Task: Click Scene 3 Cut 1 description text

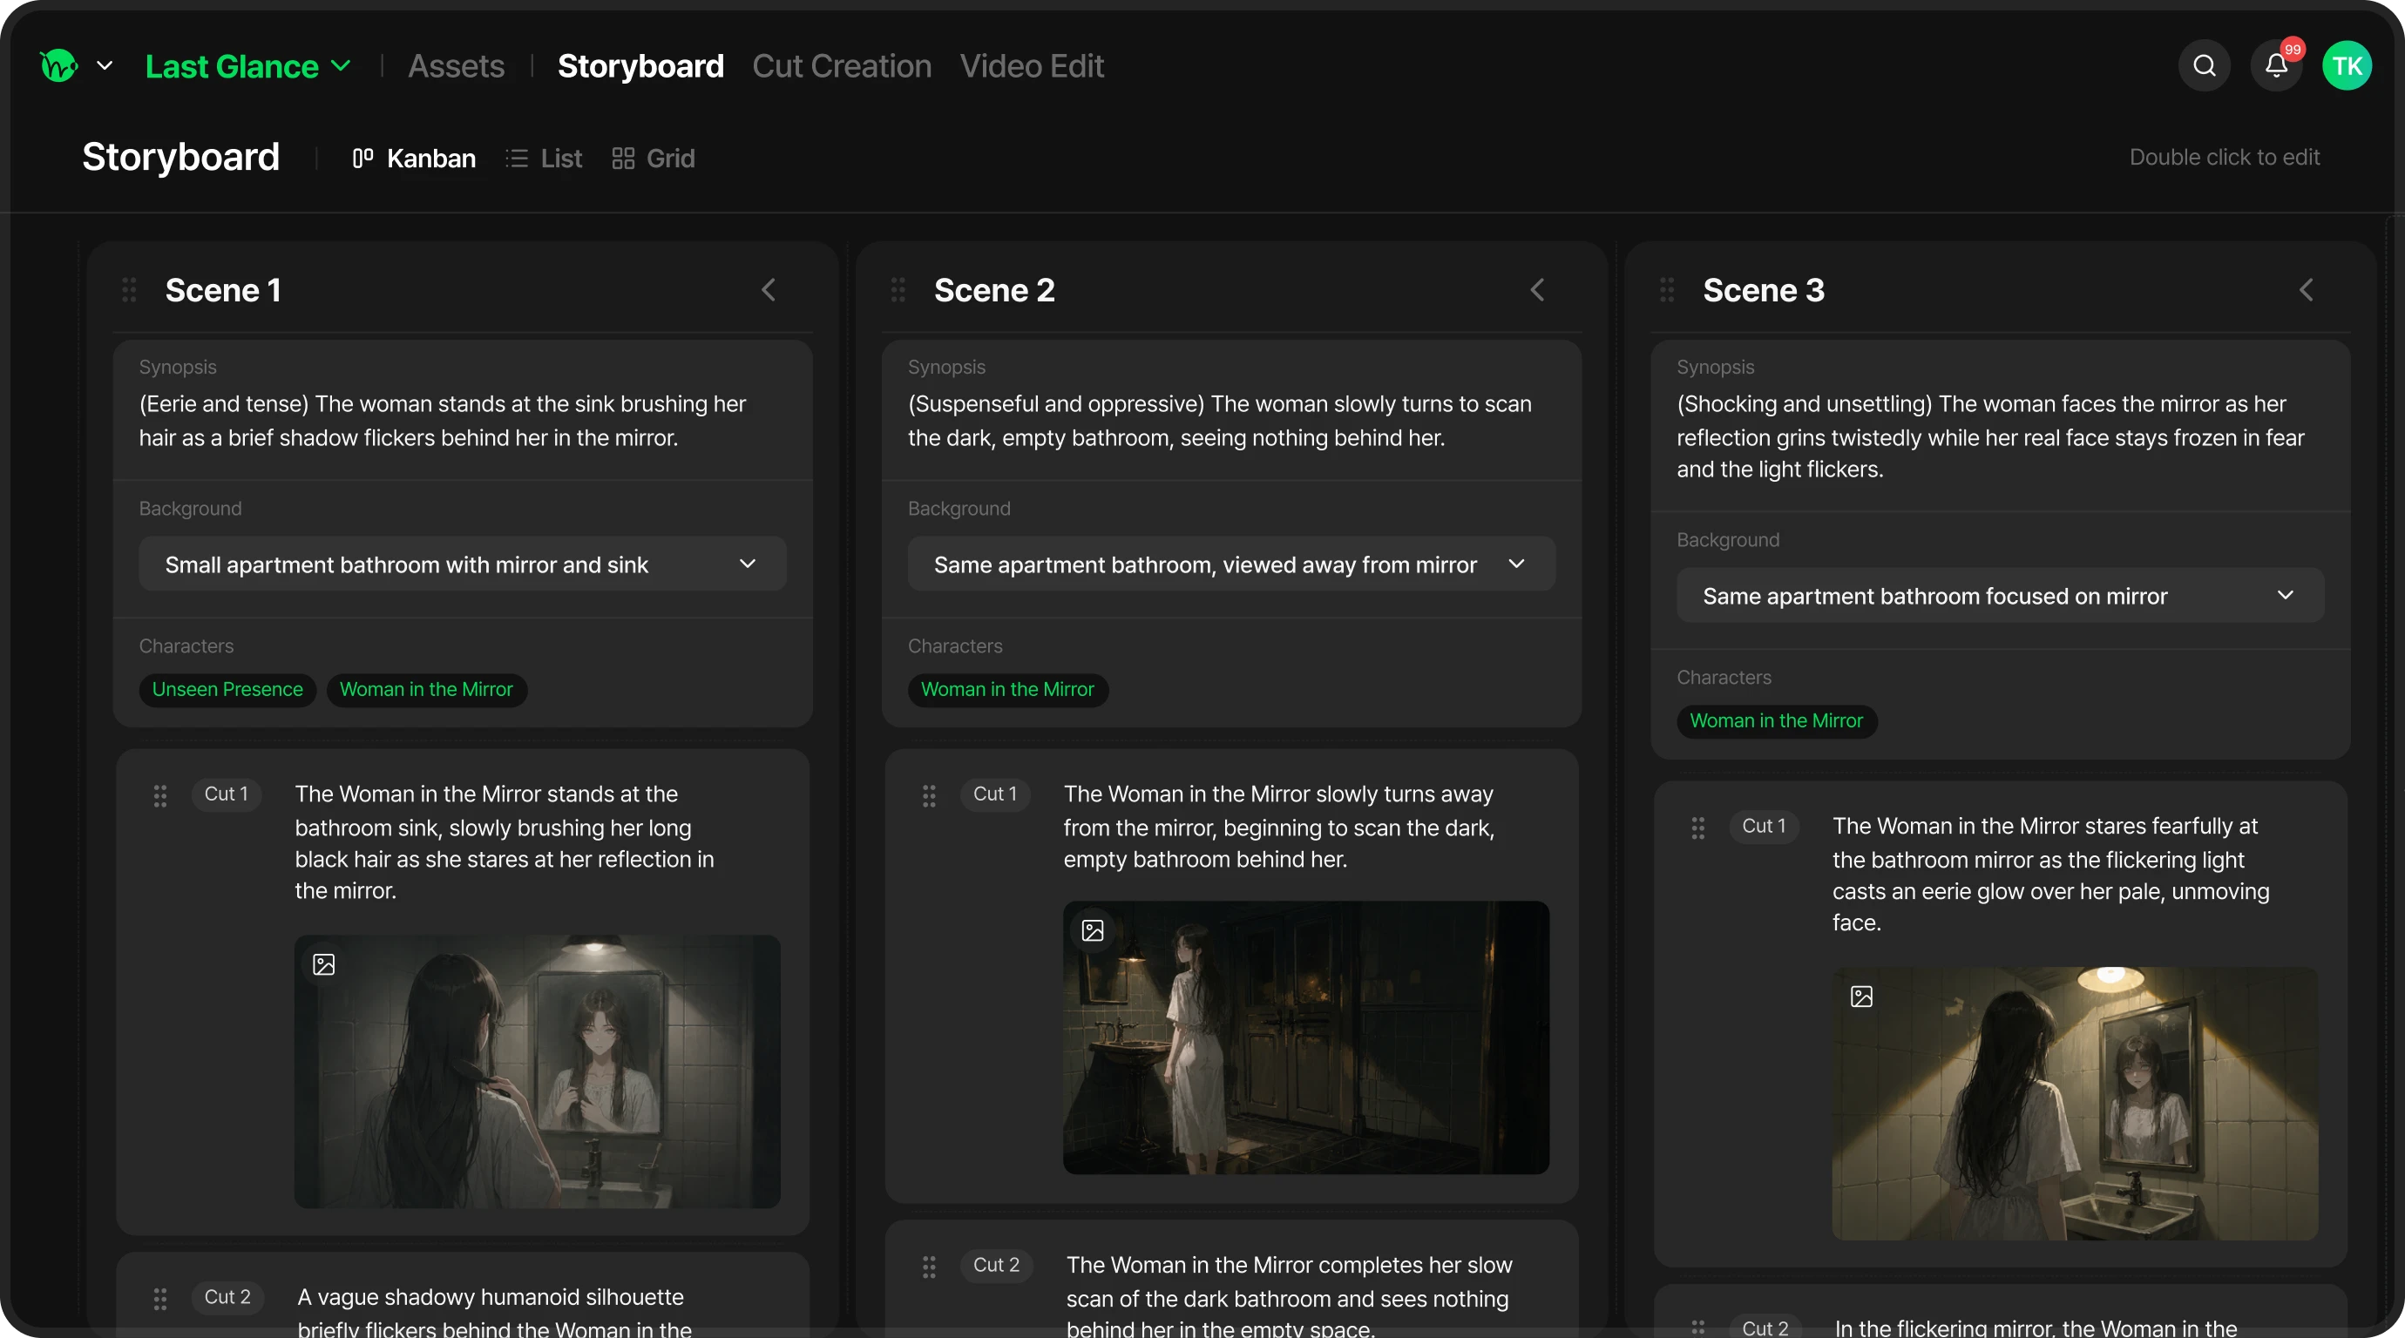Action: coord(2051,874)
